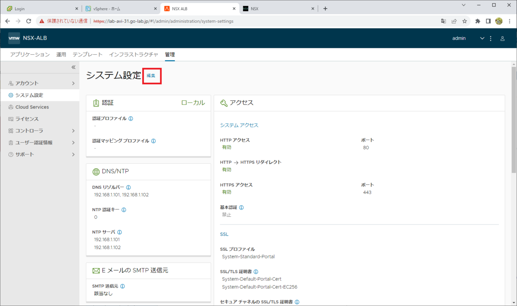This screenshot has height=306, width=517.
Task: Expand コントローラ in sidebar
Action: (x=73, y=131)
